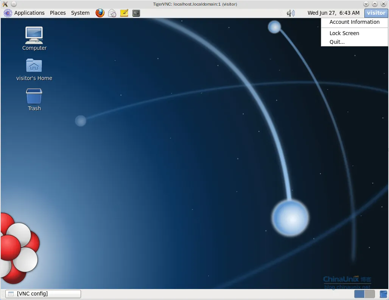Screen dimensions: 389x300
Task: Click the trash applet in bottom panel
Action: [383, 294]
